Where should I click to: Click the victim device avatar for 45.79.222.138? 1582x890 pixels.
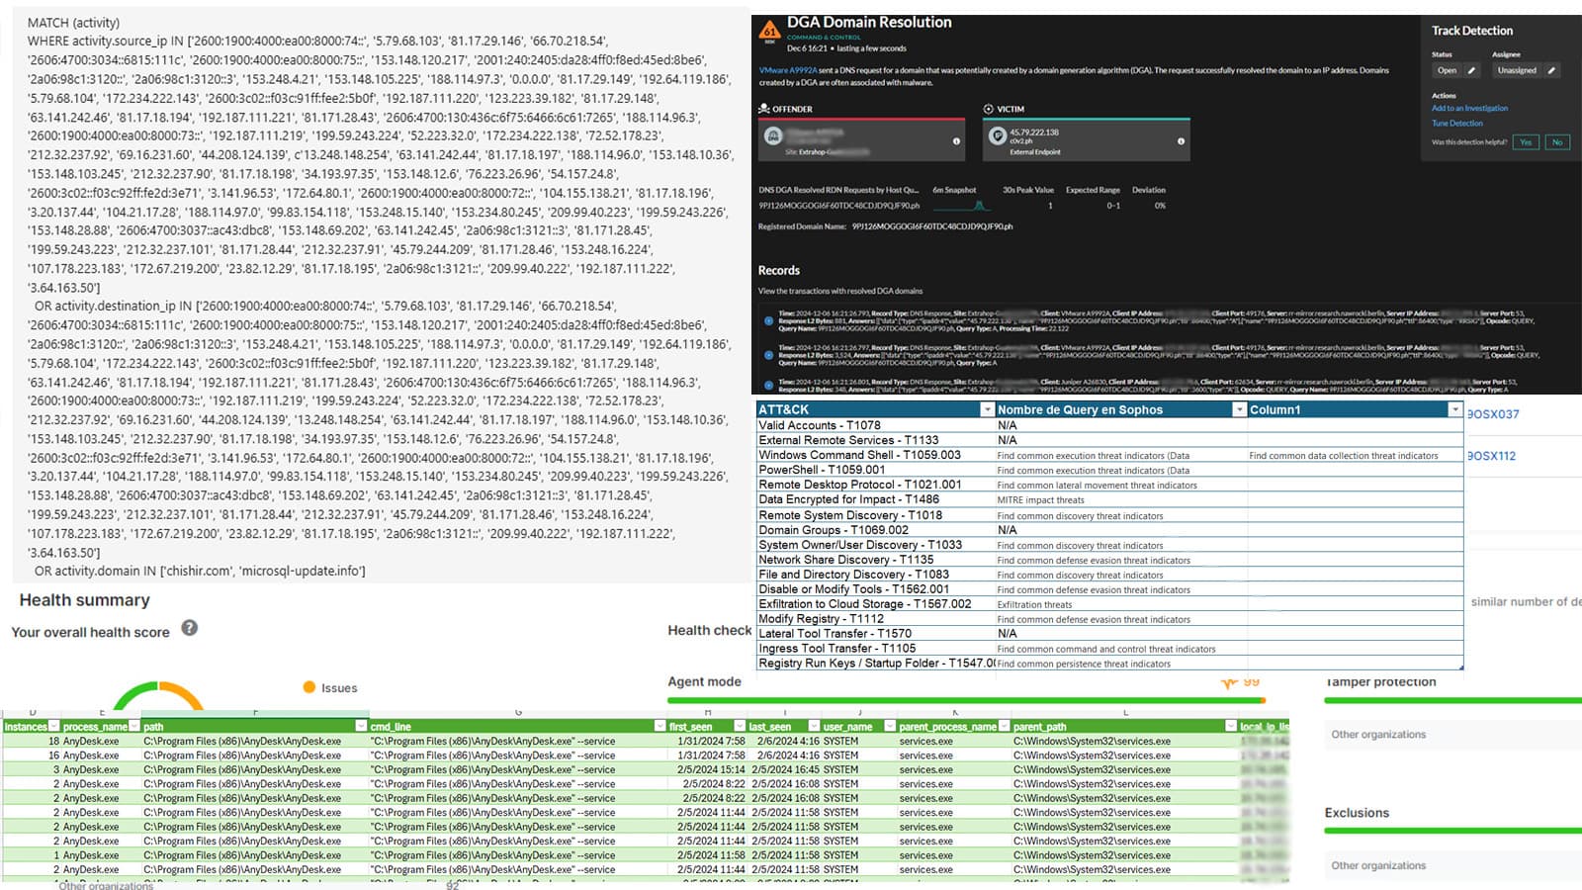[x=999, y=136]
